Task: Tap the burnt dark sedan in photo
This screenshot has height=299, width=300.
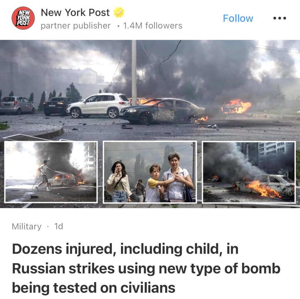Action: (x=162, y=111)
